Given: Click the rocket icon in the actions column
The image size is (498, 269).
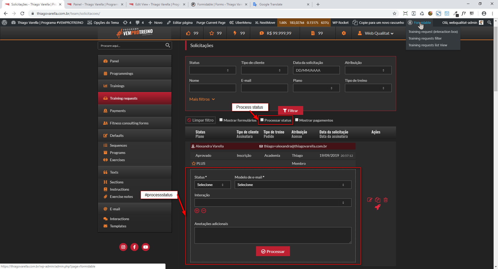Looking at the screenshot, I should (x=378, y=207).
